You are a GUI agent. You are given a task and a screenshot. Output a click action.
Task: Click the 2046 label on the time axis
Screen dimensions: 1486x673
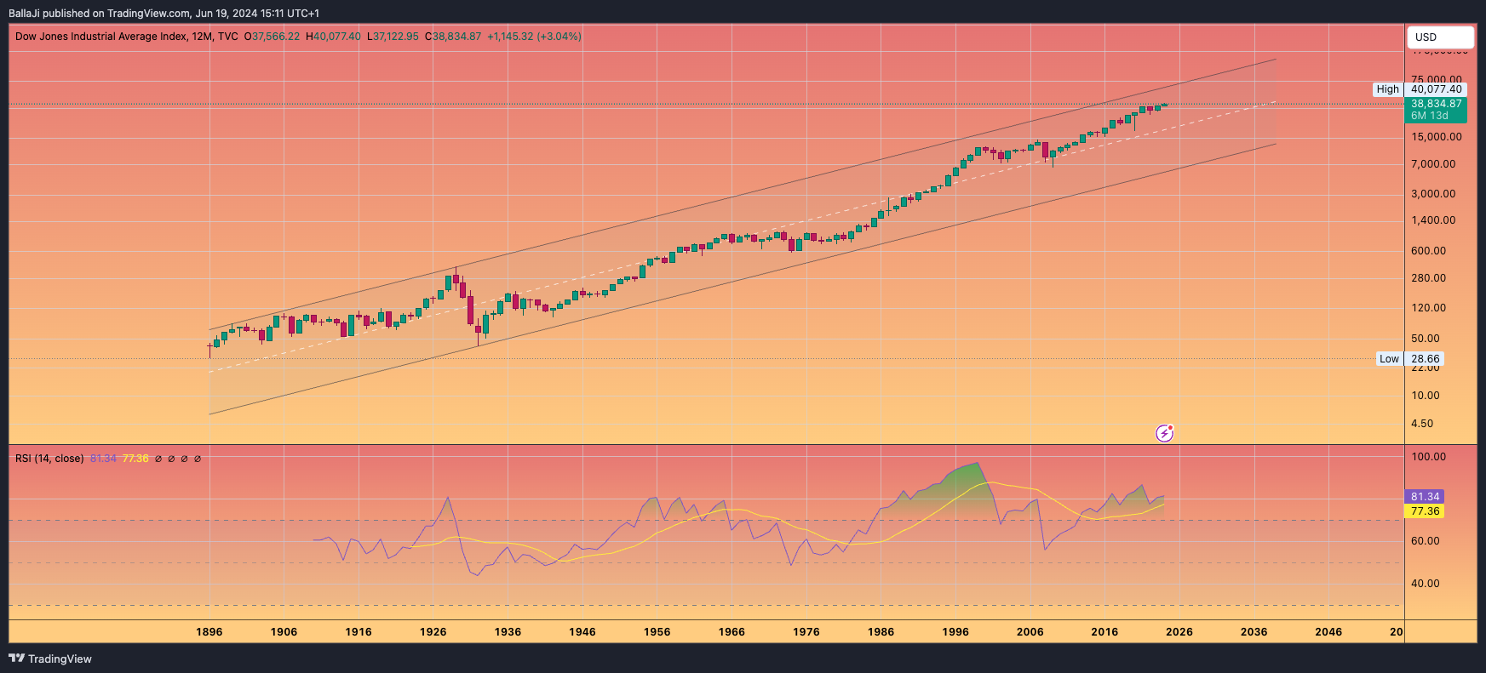(1328, 632)
